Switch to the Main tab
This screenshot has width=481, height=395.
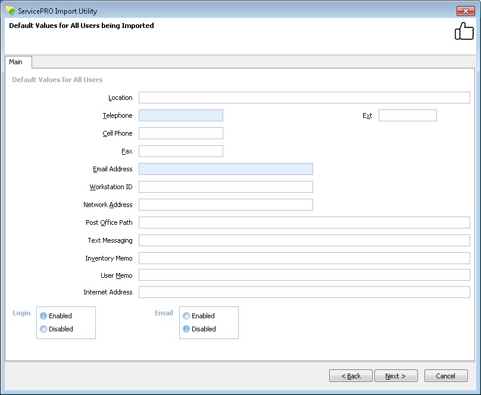(17, 62)
